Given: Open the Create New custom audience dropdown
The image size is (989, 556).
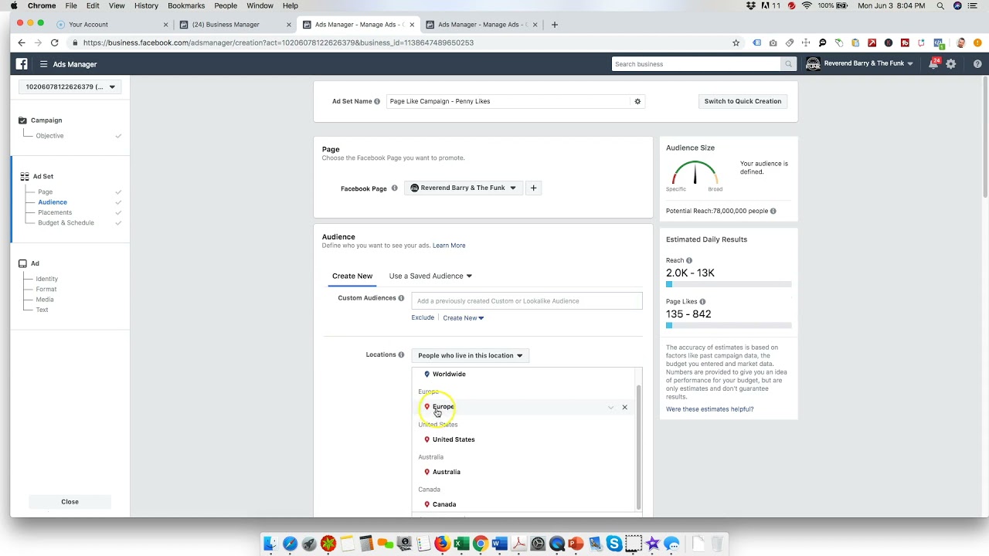Looking at the screenshot, I should pos(463,317).
